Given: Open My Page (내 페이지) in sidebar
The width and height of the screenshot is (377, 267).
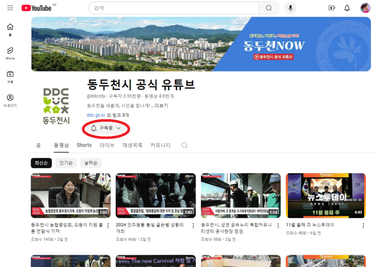Looking at the screenshot, I should pyautogui.click(x=10, y=101).
